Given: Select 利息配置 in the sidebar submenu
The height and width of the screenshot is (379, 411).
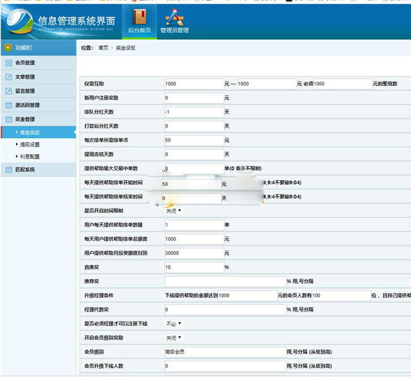Looking at the screenshot, I should [x=30, y=156].
